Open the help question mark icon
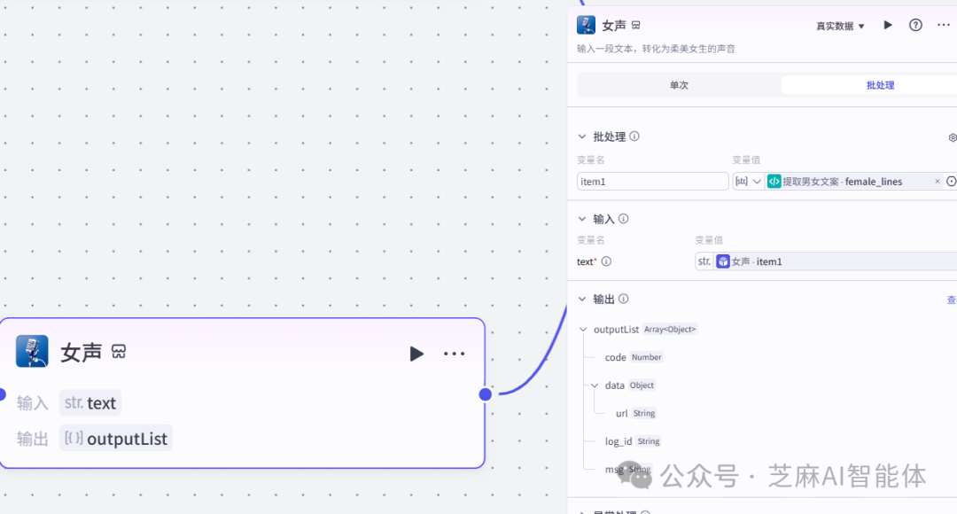The height and width of the screenshot is (514, 957). click(915, 25)
